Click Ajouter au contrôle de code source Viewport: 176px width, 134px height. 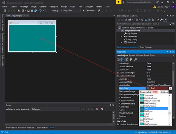(x=153, y=132)
